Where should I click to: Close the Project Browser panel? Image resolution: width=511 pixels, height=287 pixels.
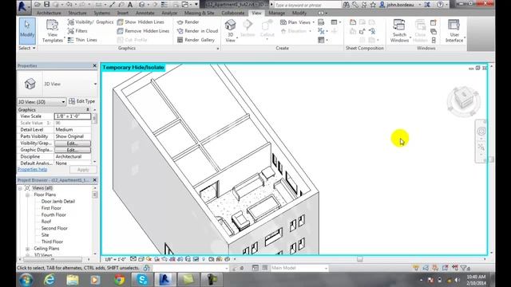95,180
